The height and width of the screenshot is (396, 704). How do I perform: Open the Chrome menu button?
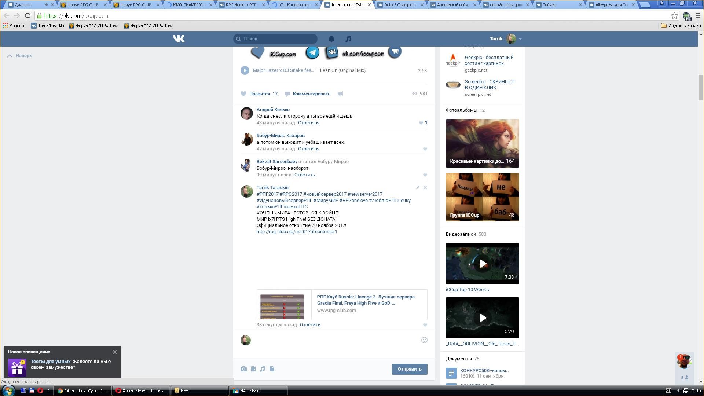(x=698, y=16)
